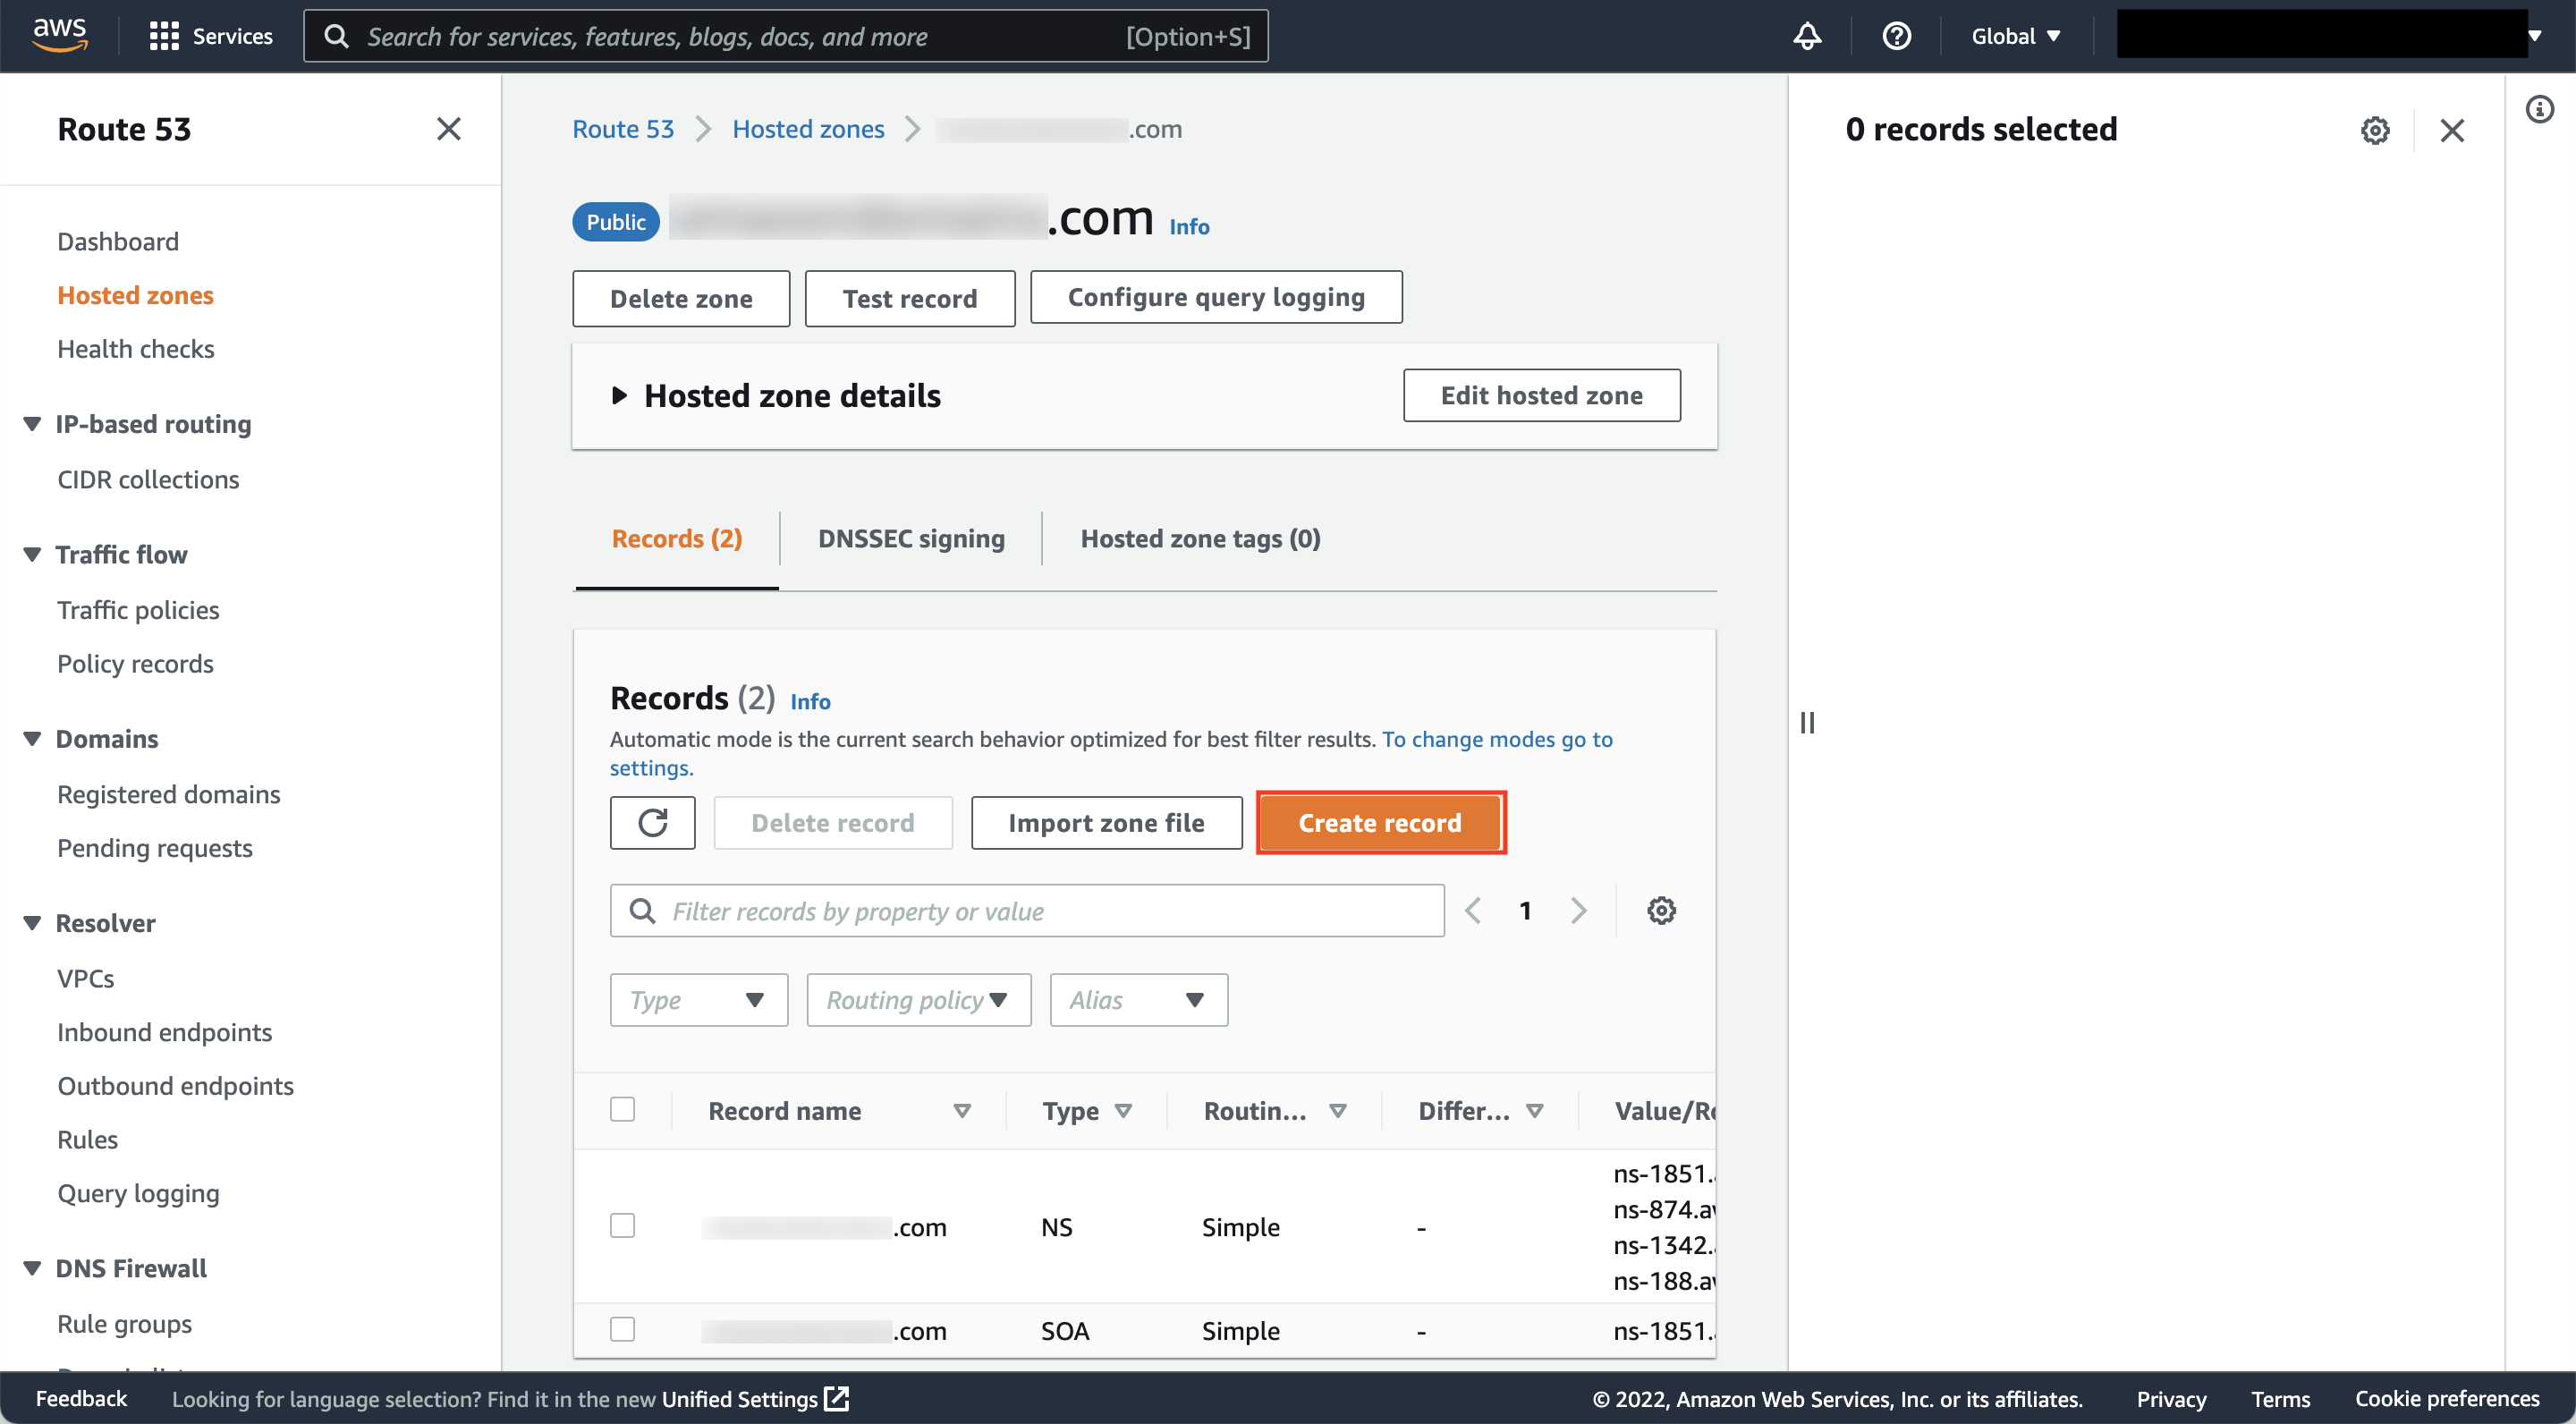Select the SOA record checkbox
Viewport: 2576px width, 1424px height.
[622, 1329]
